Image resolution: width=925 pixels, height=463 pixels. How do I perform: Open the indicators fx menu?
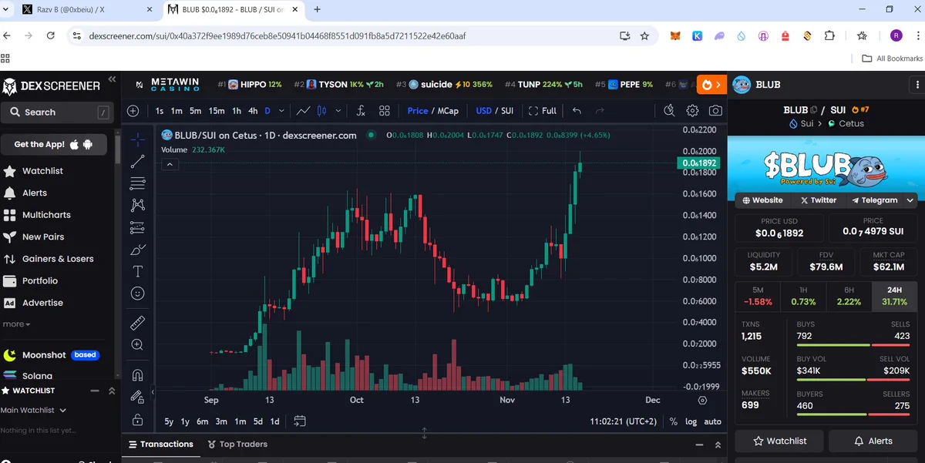361,111
